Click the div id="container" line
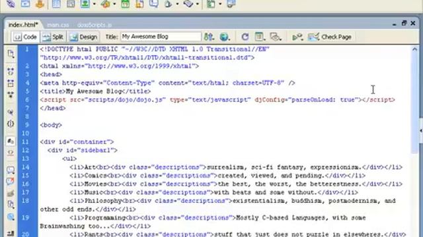The image size is (423, 237). pyautogui.click(x=77, y=142)
